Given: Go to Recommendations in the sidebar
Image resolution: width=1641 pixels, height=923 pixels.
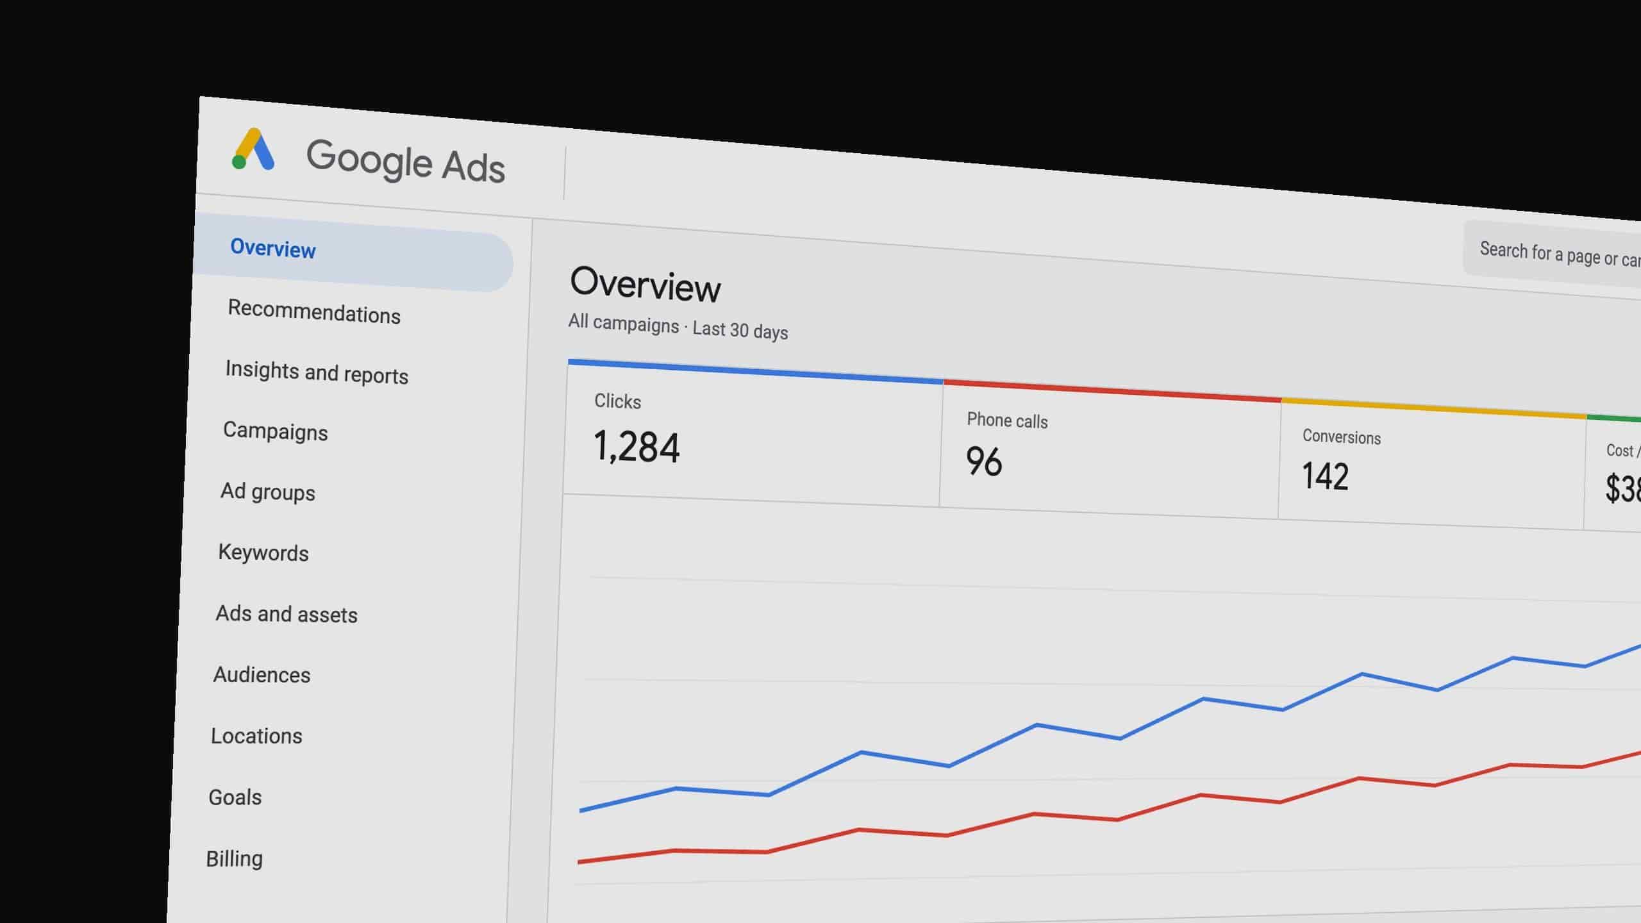Looking at the screenshot, I should (x=314, y=312).
